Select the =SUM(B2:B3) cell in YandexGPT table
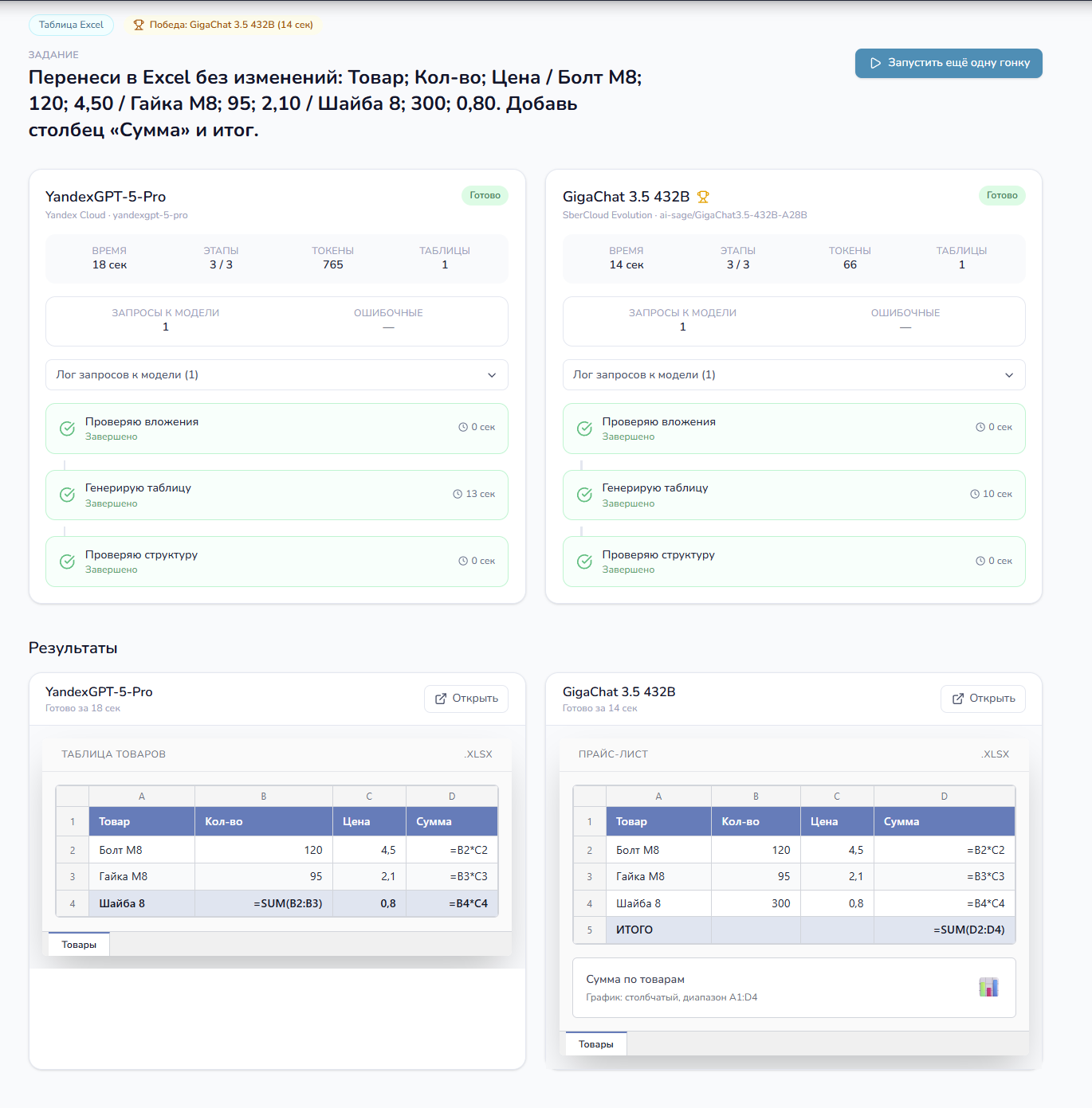Image resolution: width=1092 pixels, height=1108 pixels. [264, 903]
